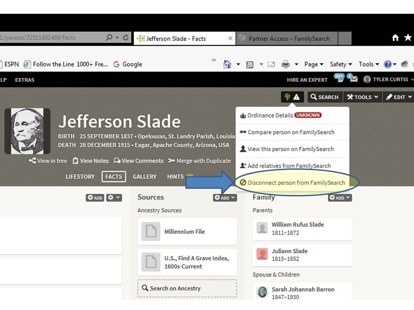This screenshot has width=414, height=310.
Task: Click View in tree link
Action: click(x=48, y=161)
